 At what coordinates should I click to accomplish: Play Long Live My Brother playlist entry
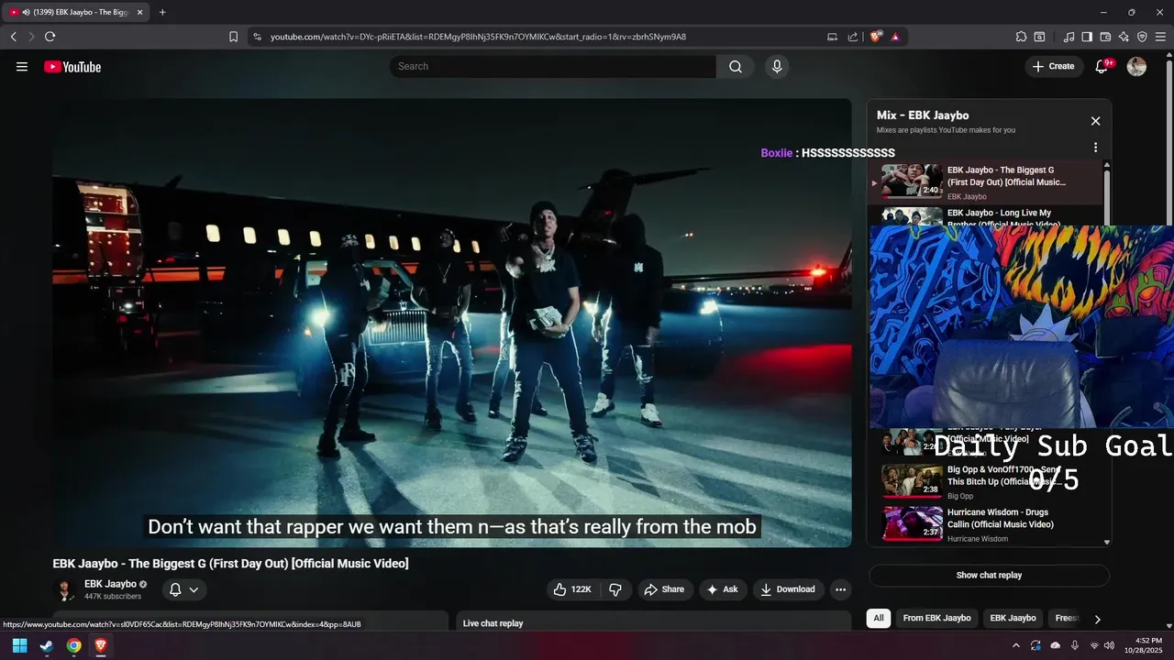point(985,216)
